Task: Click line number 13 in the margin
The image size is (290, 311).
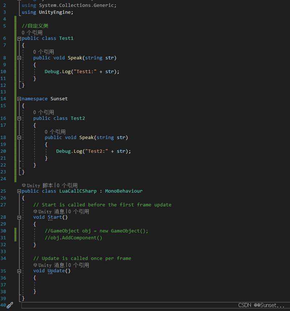Action: [3, 92]
